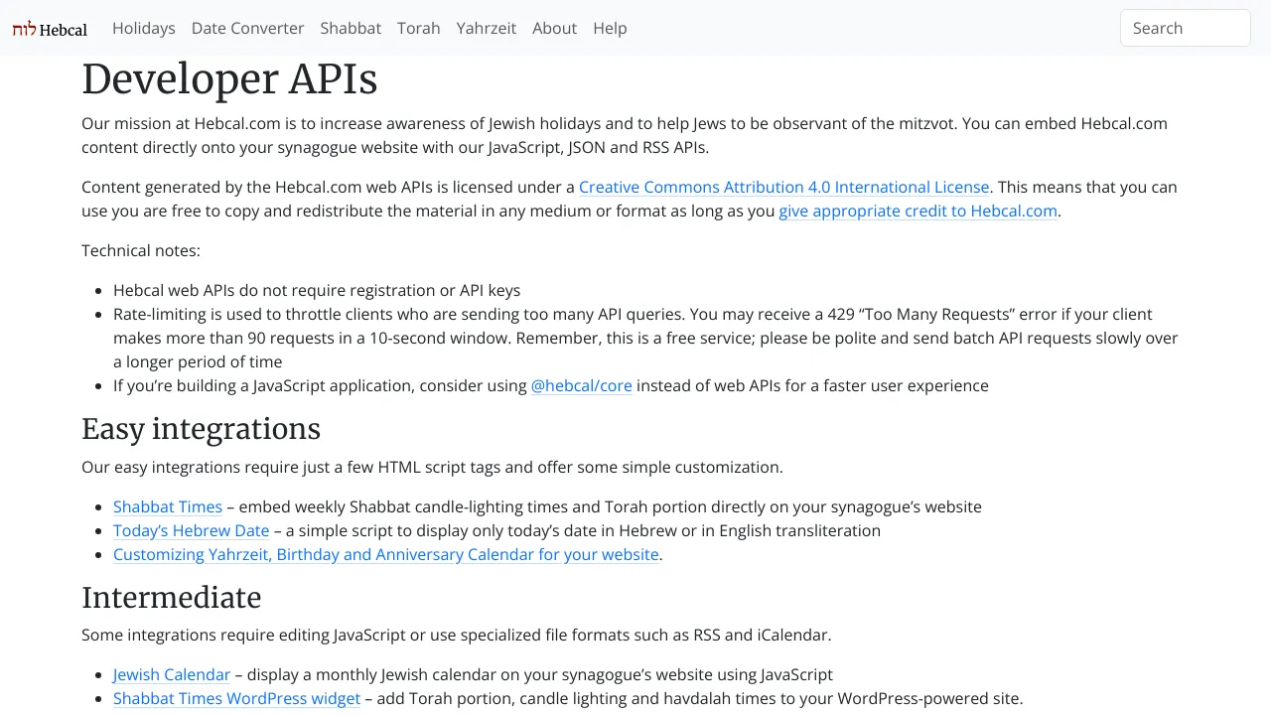Image resolution: width=1271 pixels, height=715 pixels.
Task: Open Creative Commons Attribution 4.0 International License link
Action: [x=784, y=187]
